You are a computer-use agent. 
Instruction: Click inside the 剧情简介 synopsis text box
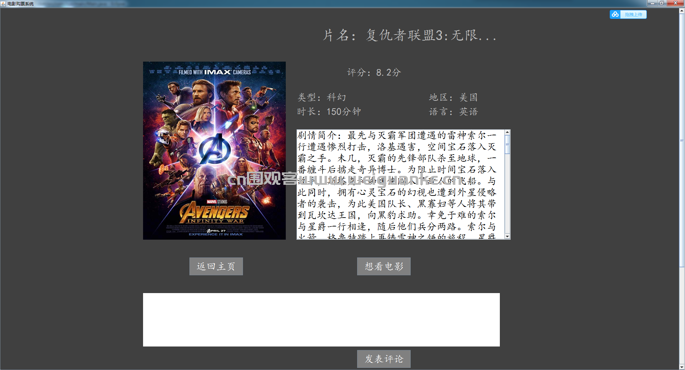(x=401, y=184)
